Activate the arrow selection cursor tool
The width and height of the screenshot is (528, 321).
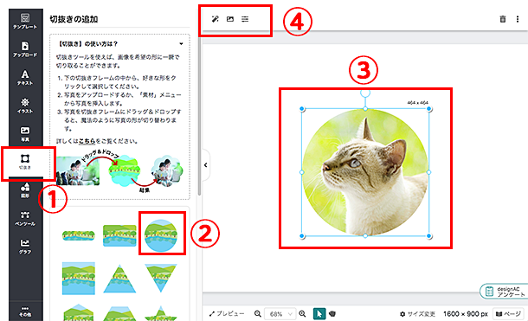tap(319, 313)
